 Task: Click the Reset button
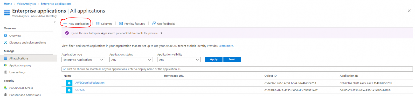coord(232,59)
